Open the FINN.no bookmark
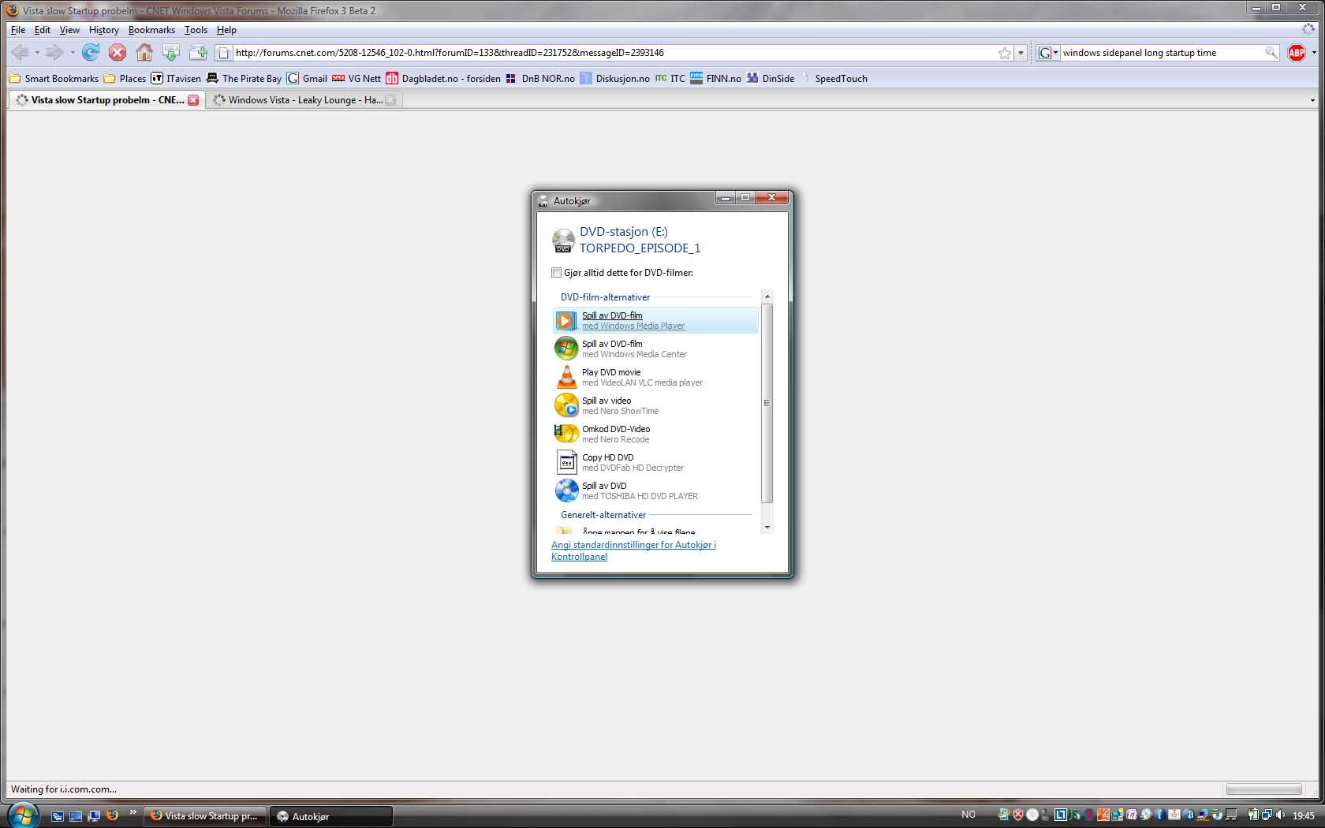This screenshot has width=1325, height=828. coord(716,78)
